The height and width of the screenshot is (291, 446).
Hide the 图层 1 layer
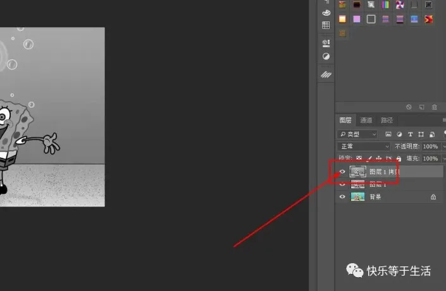click(x=342, y=184)
